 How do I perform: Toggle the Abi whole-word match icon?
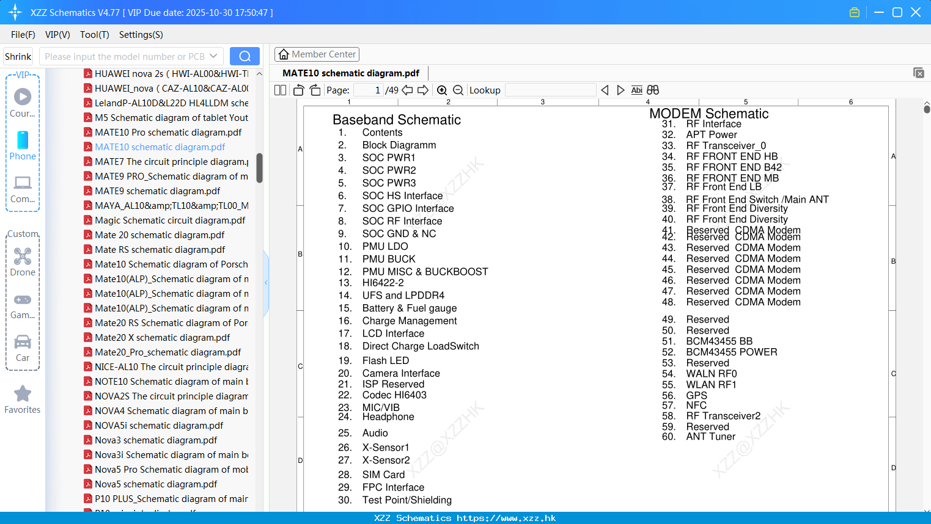pyautogui.click(x=636, y=90)
